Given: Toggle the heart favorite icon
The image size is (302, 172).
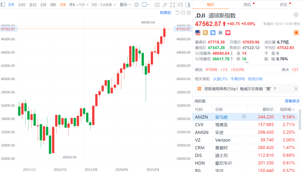Looking at the screenshot, I should [x=228, y=33].
